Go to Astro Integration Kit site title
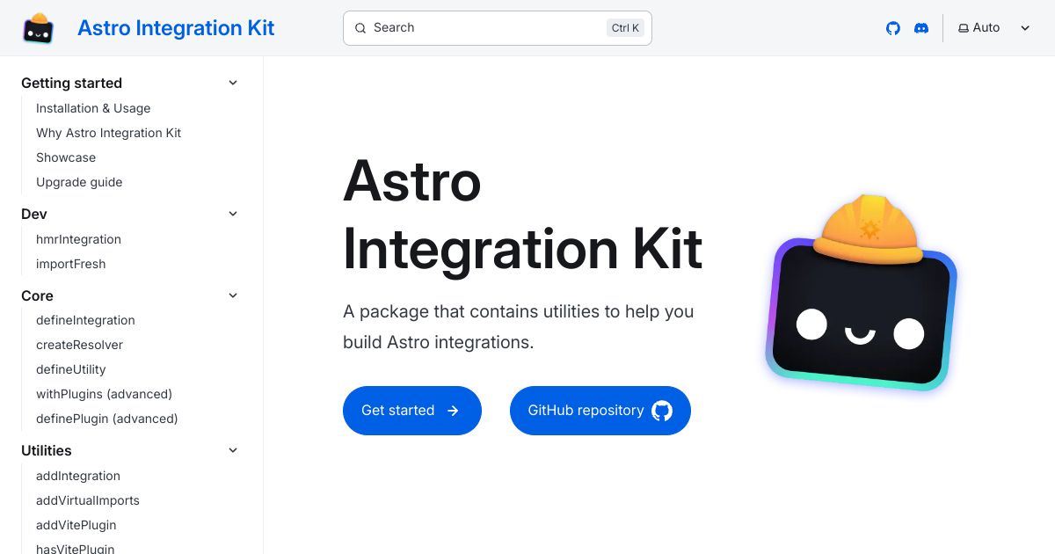Viewport: 1055px width, 554px height. (x=176, y=28)
